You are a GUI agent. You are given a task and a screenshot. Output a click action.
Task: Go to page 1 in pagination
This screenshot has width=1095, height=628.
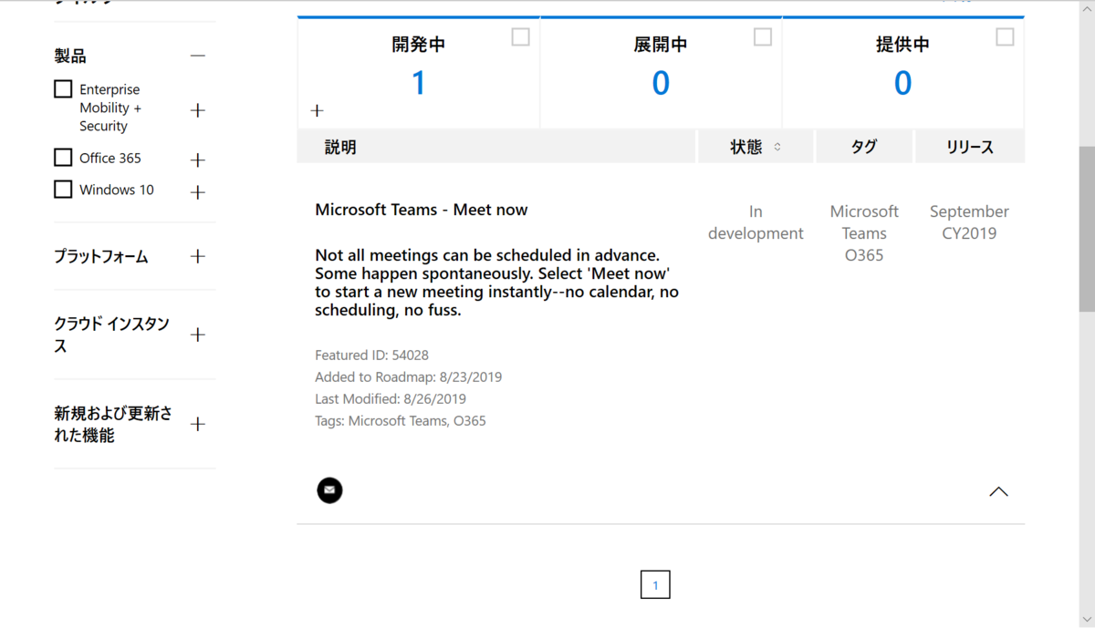[x=655, y=585]
